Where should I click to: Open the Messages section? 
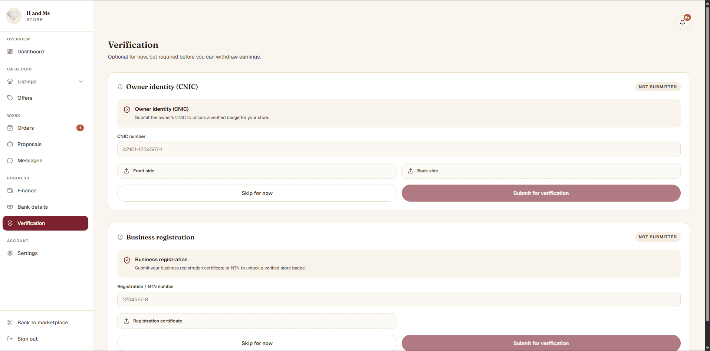[x=45, y=160]
